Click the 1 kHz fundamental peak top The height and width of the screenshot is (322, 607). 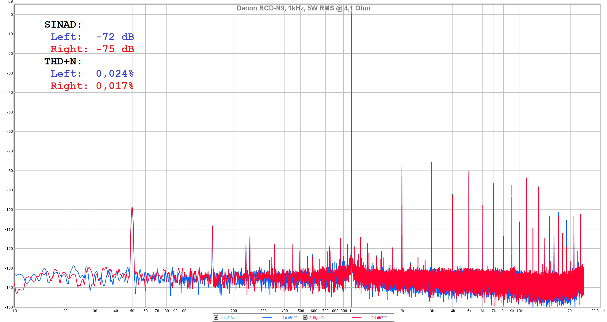click(351, 15)
